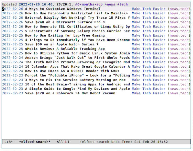Open entry "8 Ways to Customize Windows Terminal"
The width and height of the screenshot is (193, 151).
pos(63,9)
